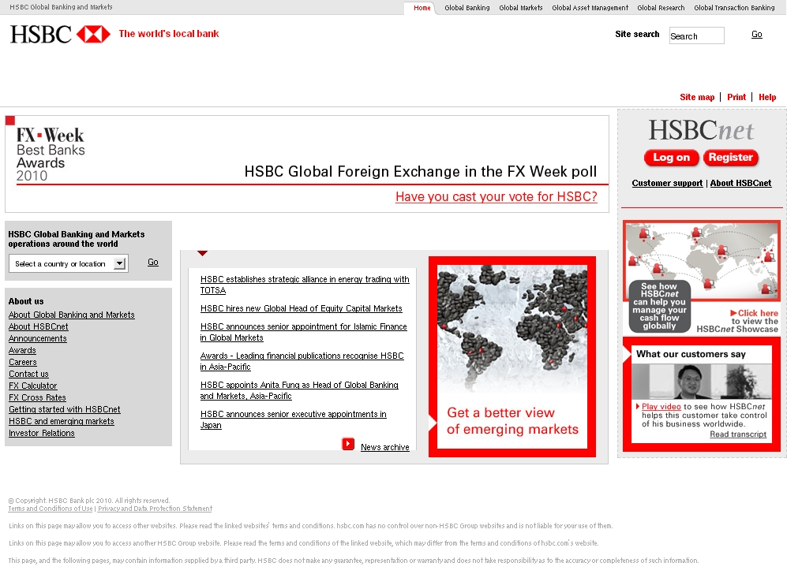The image size is (787, 574).
Task: Open the FX Cross Rates link
Action: coord(37,397)
